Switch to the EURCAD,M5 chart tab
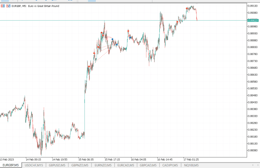This screenshot has height=168, width=260. point(126,165)
